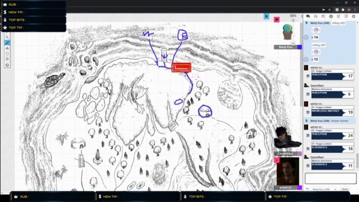Click the roll icon beside Acrobatics 11
Image resolution: width=359 pixels, height=202 pixels.
point(308,166)
